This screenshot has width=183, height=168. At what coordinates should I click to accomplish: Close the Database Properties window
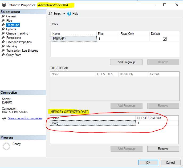[177, 5]
